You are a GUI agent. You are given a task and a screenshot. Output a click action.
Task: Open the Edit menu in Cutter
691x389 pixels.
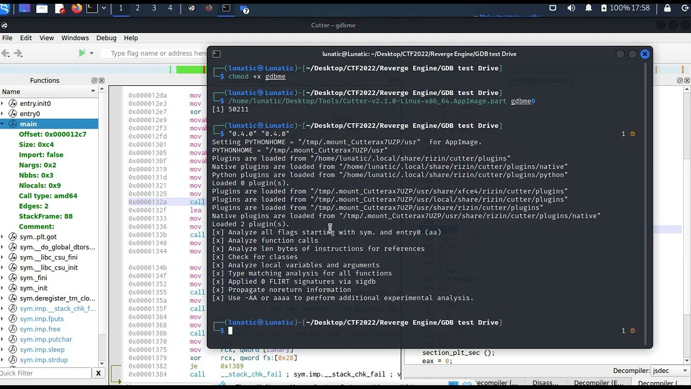(26, 38)
